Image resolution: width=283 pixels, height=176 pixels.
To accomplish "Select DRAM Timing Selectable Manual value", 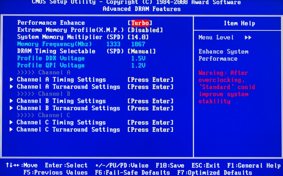I will 141,51.
